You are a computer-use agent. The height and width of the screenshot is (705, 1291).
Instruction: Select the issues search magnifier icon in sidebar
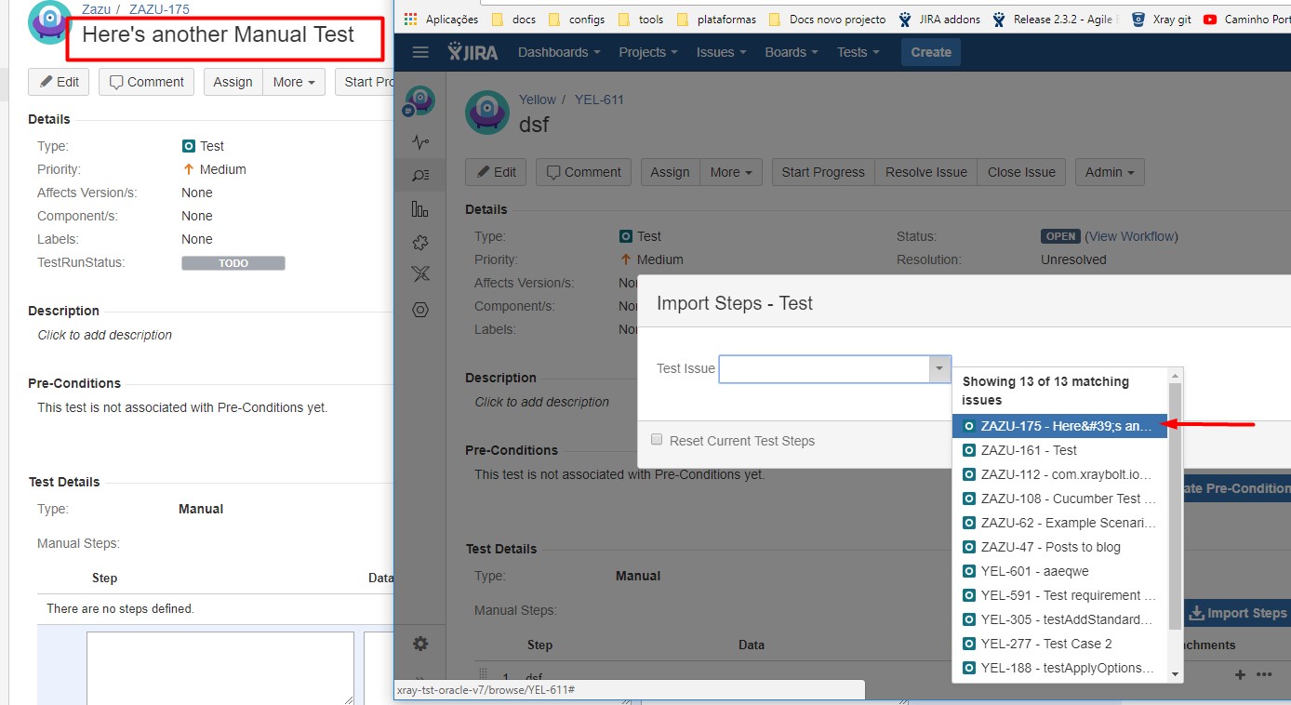419,175
